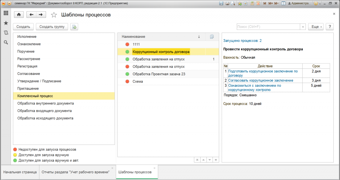Clear the search field with x
The image size is (340, 180).
303,27
